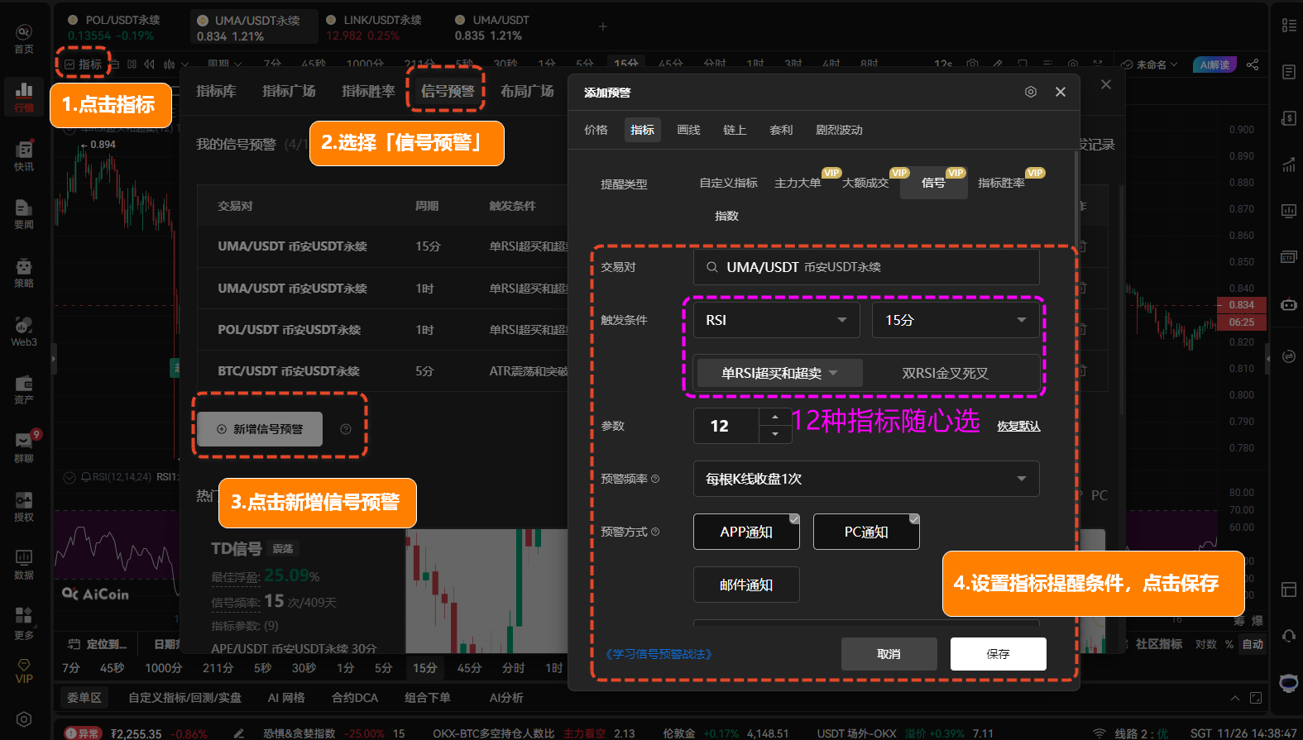
Task: Open the watchlist icon in right sidebar
Action: (x=1288, y=26)
